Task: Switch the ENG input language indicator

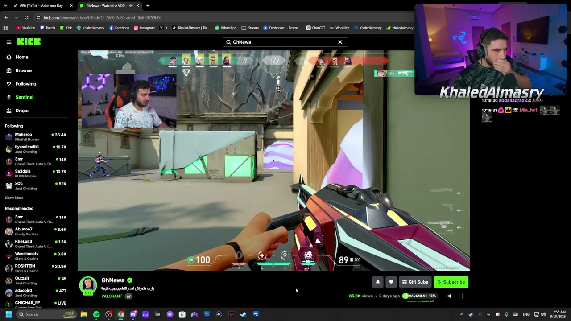Action: click(x=526, y=314)
